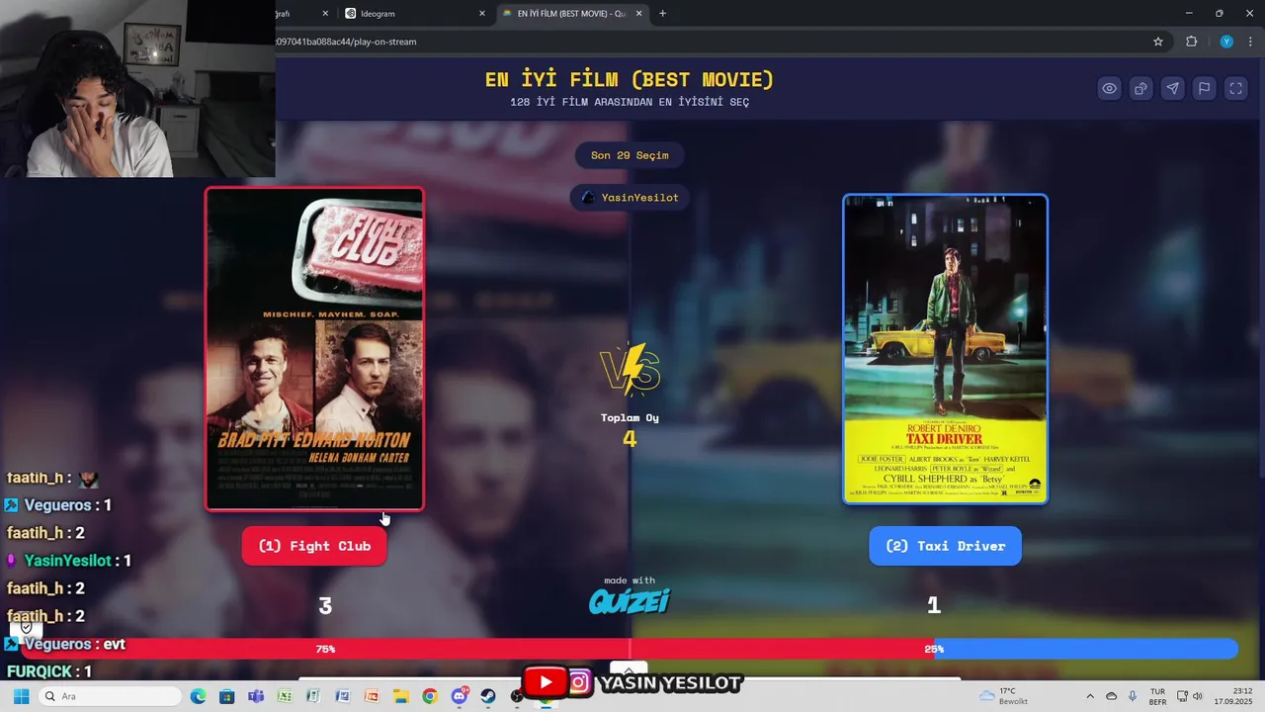Click the Vegueros : evt chat message
Viewport: 1265px width, 712px height.
click(65, 644)
